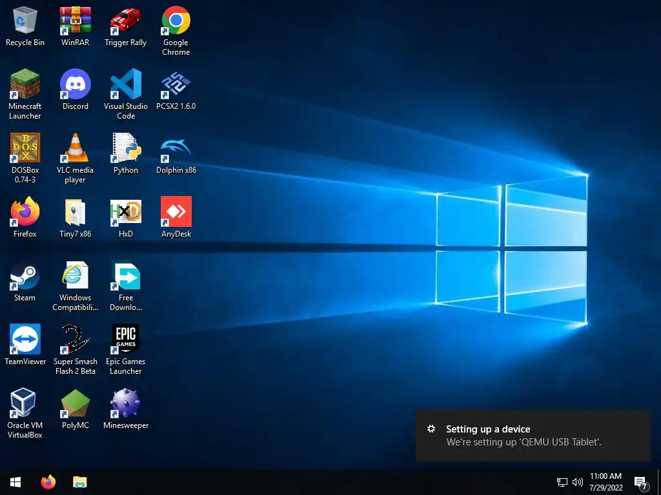
Task: Click the PolyMC desktop icon
Action: (x=75, y=408)
